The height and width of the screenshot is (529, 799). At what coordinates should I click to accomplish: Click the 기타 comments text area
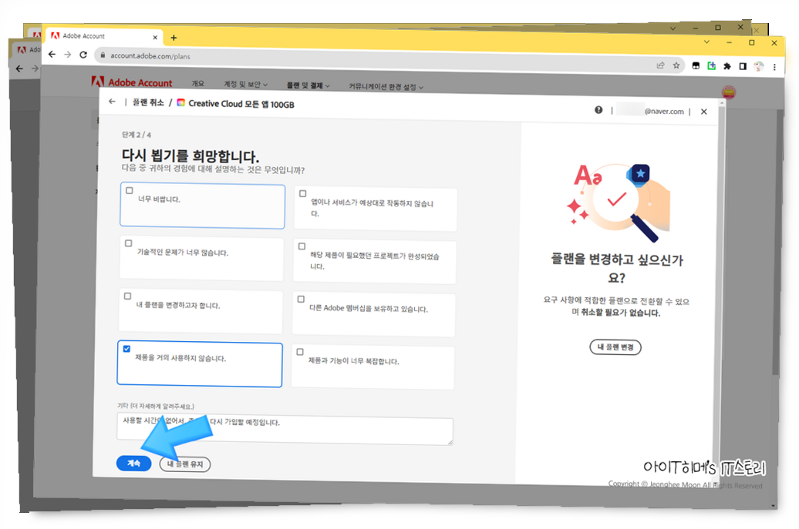pyautogui.click(x=285, y=428)
